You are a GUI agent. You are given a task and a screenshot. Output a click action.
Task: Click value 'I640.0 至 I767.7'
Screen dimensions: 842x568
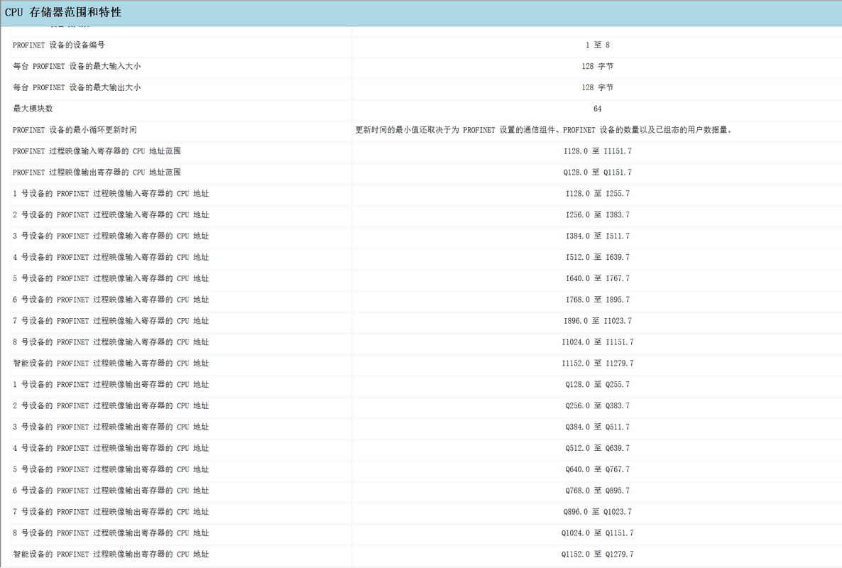coord(598,278)
